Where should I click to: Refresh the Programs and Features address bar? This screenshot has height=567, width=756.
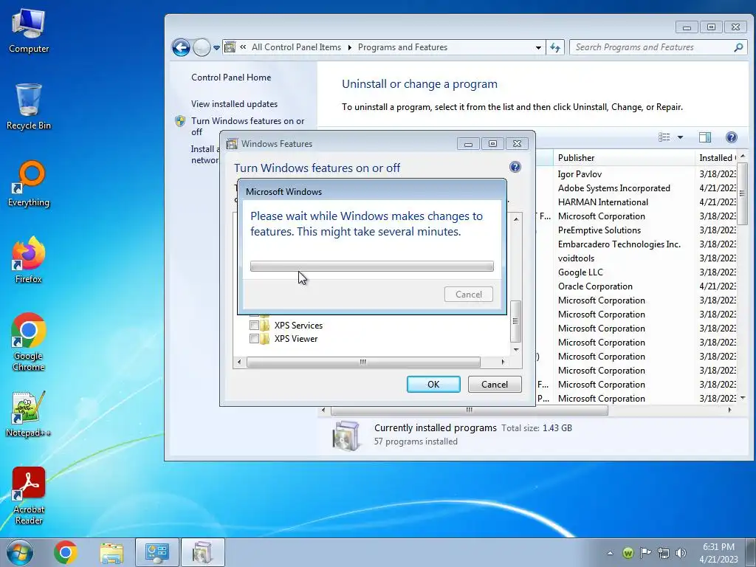pyautogui.click(x=555, y=47)
